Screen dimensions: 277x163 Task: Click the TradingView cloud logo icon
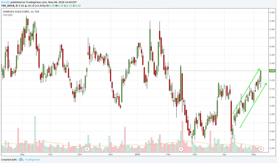click(x=21, y=159)
